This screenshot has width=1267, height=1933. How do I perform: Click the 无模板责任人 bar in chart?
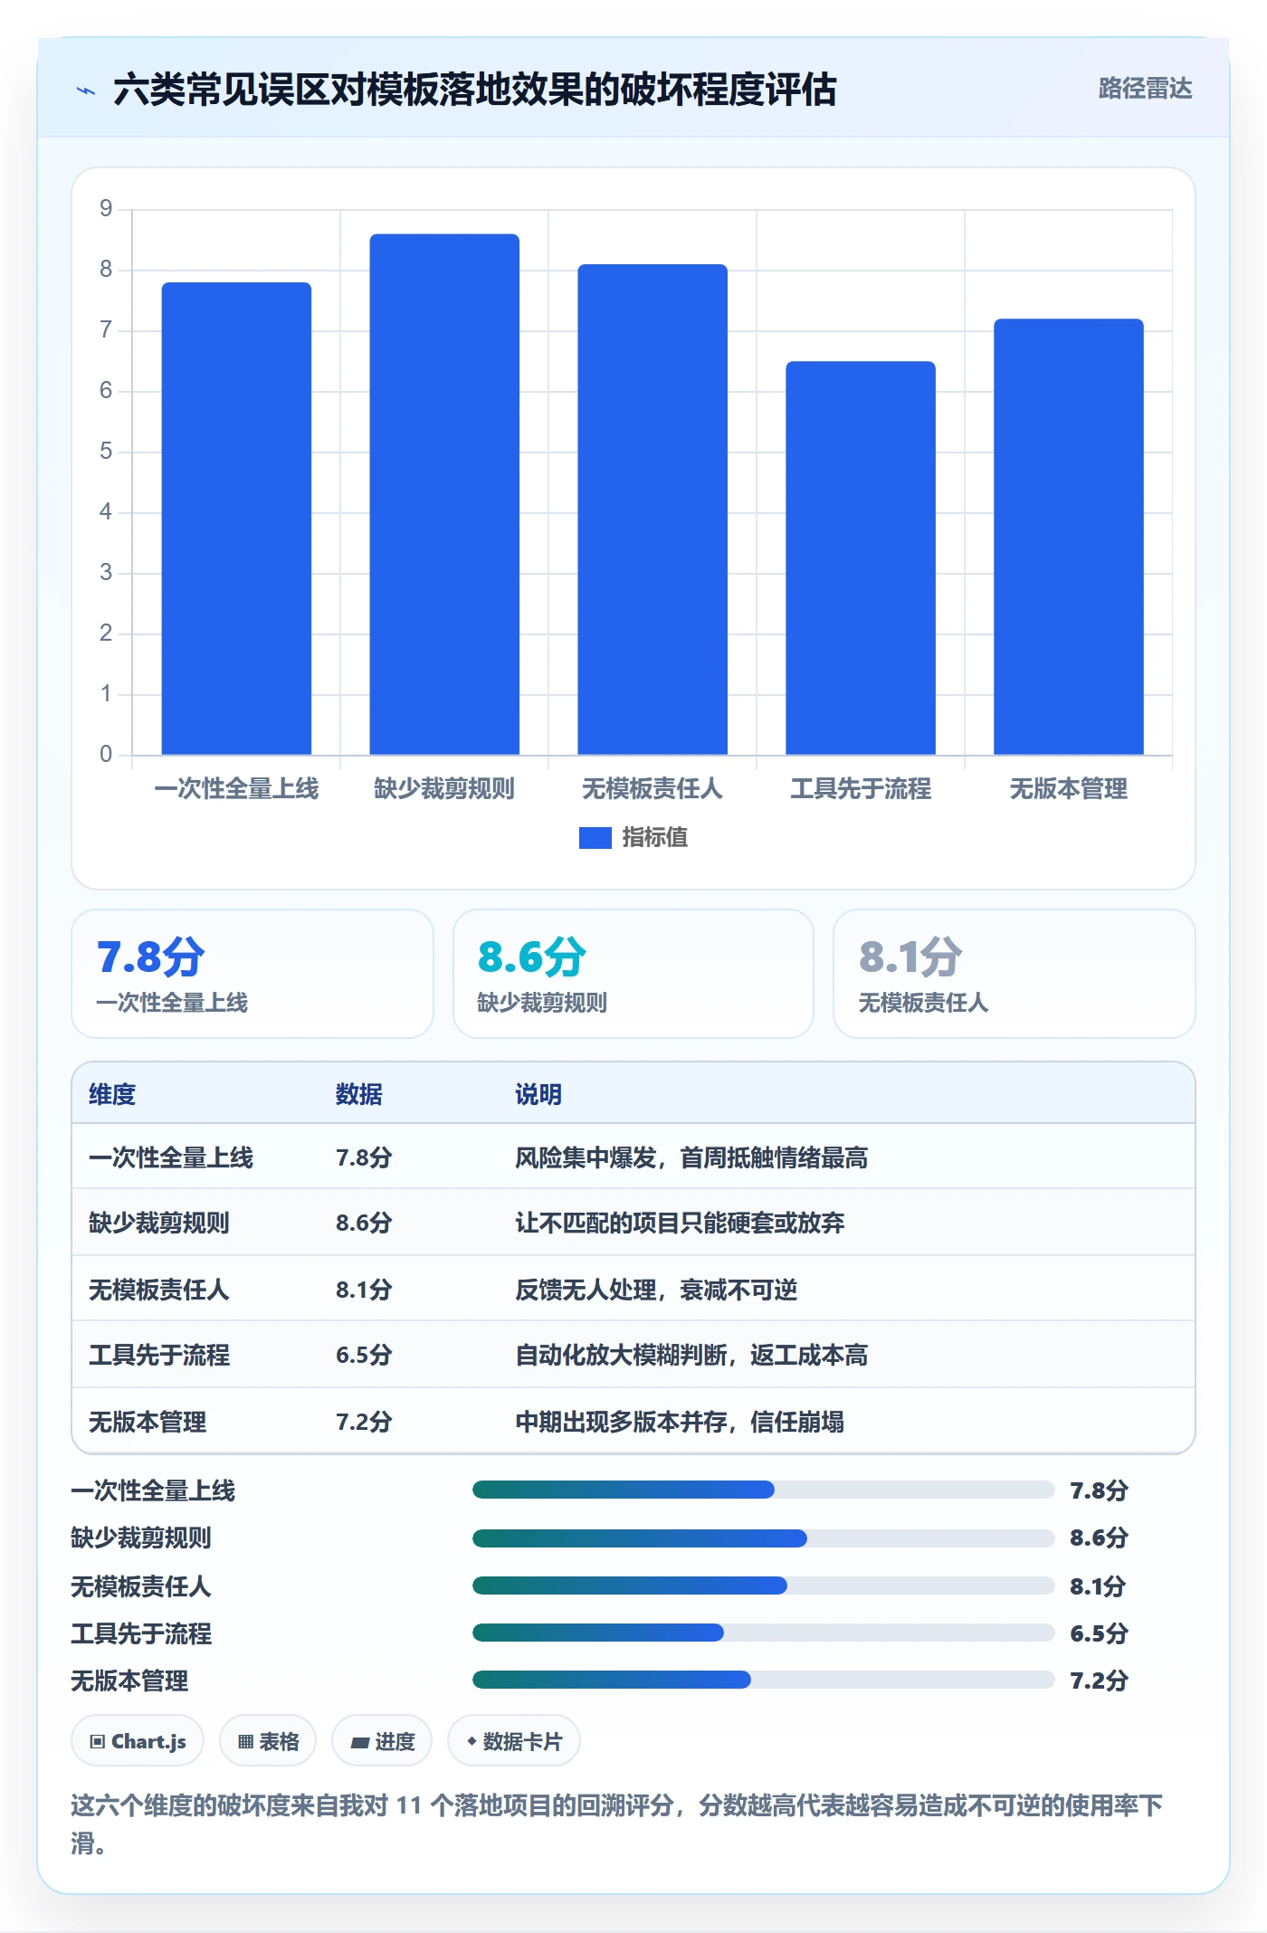[x=653, y=509]
